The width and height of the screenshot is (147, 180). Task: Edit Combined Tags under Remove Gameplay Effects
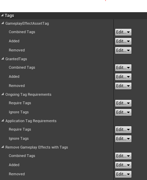point(123,156)
